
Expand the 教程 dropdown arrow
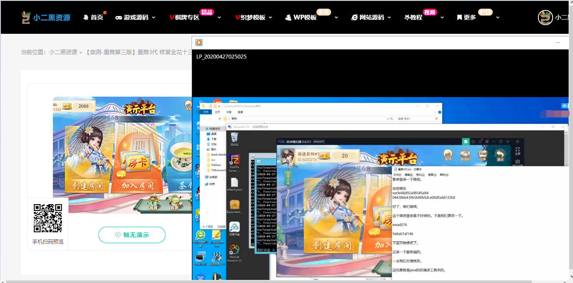point(442,17)
